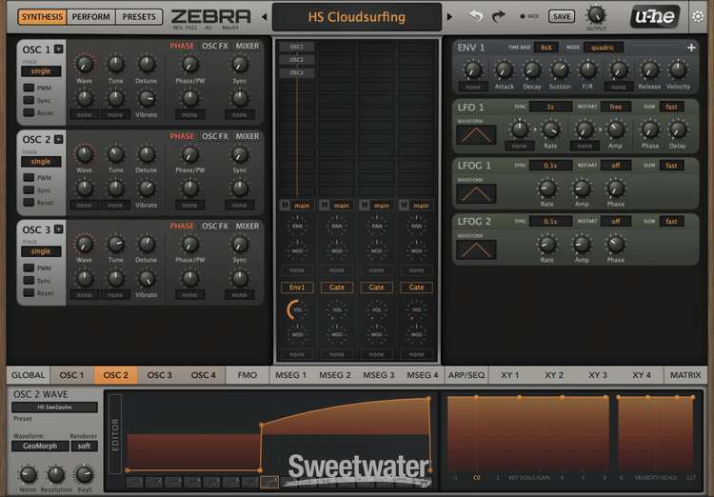
Task: Select the LFO 1 triangle waveform icon
Action: pos(475,134)
